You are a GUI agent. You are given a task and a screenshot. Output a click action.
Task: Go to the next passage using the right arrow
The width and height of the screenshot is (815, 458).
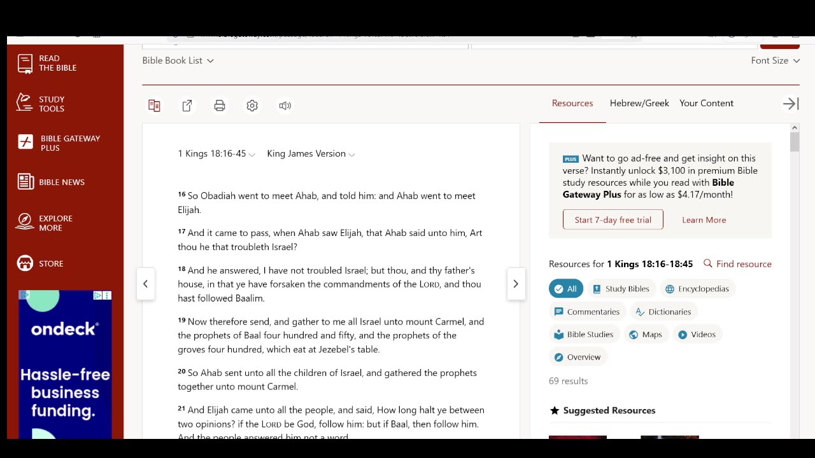516,284
